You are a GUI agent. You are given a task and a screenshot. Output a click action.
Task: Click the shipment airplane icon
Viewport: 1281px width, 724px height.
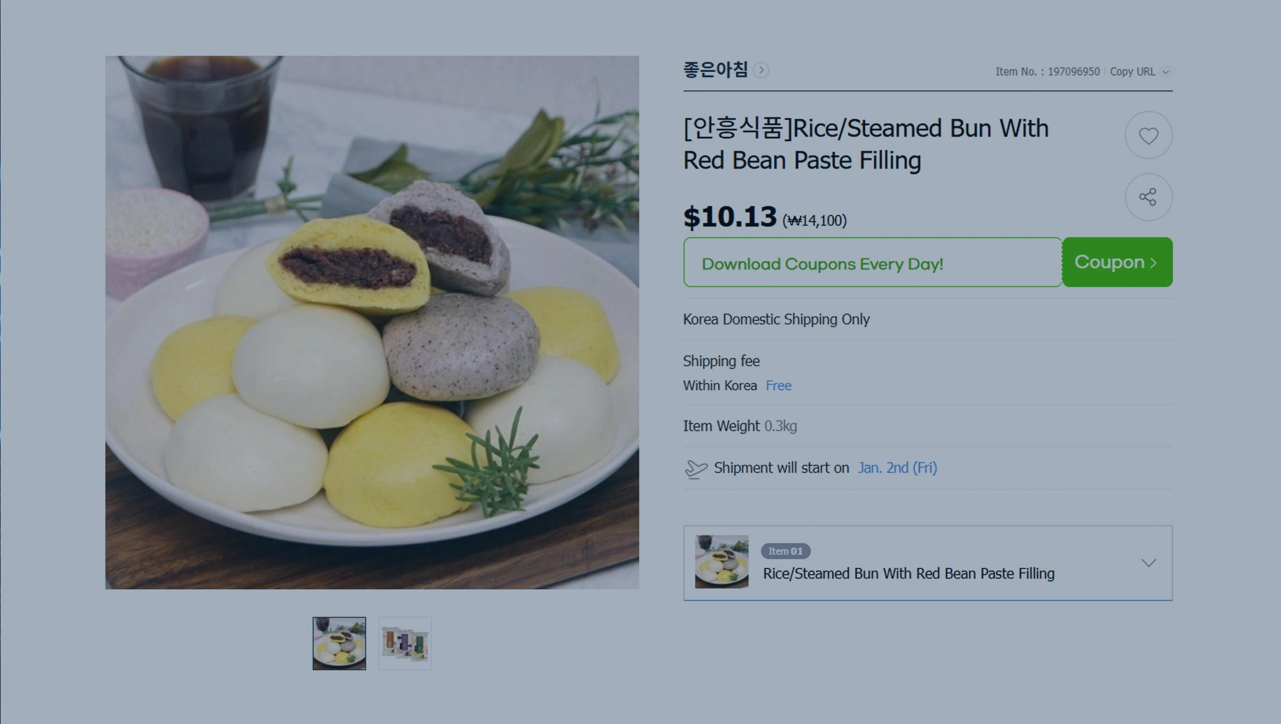coord(696,469)
